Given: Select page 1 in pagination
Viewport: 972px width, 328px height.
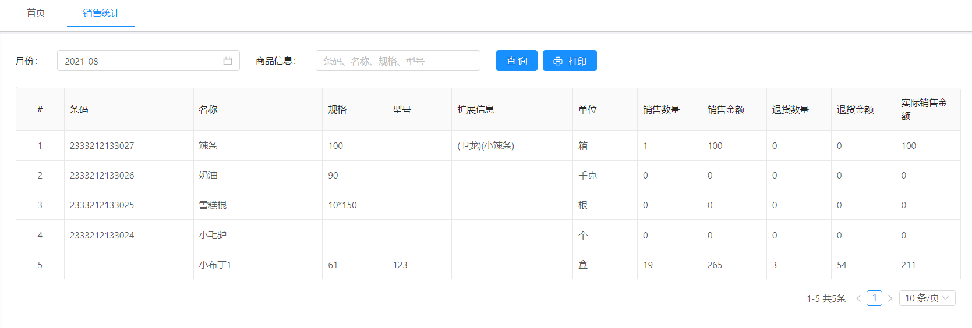Looking at the screenshot, I should click(874, 298).
